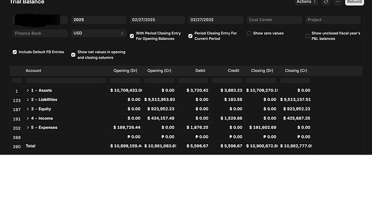Click Liabilities credit value $ 183.58
The width and height of the screenshot is (372, 202).
pyautogui.click(x=233, y=100)
